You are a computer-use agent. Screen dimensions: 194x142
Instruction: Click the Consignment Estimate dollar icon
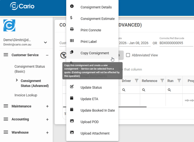pyautogui.click(x=72, y=18)
